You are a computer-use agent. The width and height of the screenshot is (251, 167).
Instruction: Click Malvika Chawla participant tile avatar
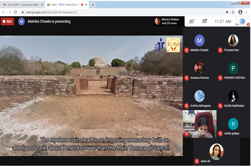199,40
